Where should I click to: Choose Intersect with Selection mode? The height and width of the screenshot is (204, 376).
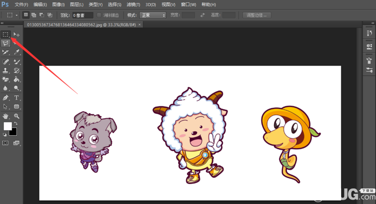50,15
